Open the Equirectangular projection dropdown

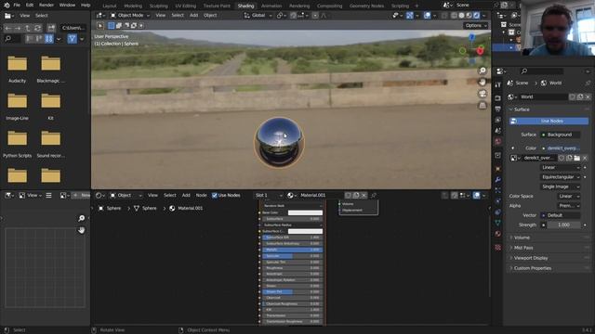[560, 177]
